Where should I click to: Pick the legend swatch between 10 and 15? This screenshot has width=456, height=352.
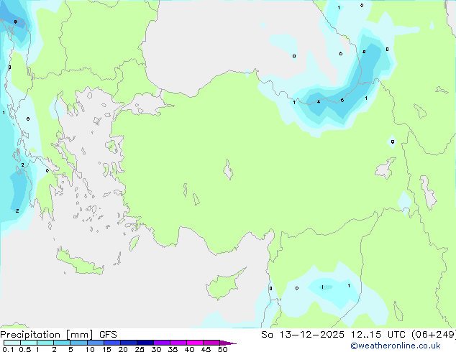point(95,343)
